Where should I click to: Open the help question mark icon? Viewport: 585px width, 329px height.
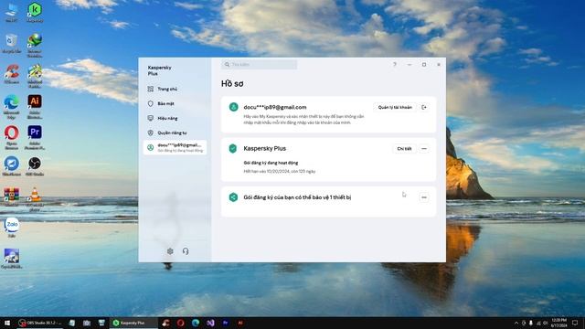(394, 65)
